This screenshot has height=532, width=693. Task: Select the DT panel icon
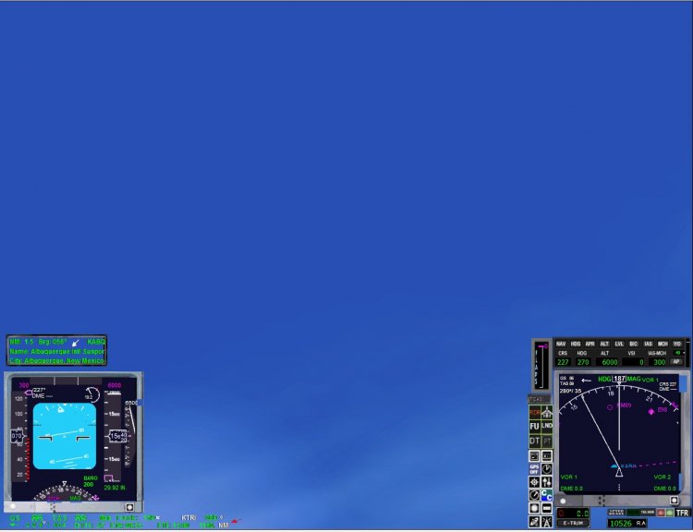point(534,441)
